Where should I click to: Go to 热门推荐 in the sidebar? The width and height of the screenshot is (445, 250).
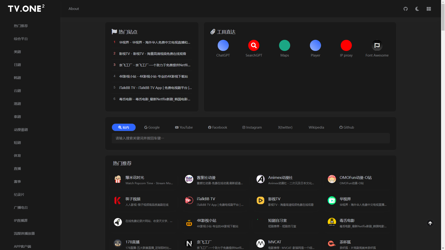[x=21, y=26]
